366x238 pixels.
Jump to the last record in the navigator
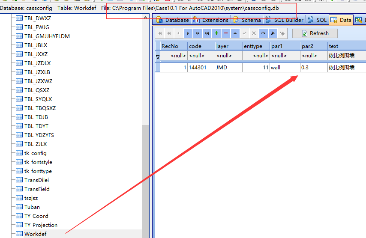click(x=207, y=33)
